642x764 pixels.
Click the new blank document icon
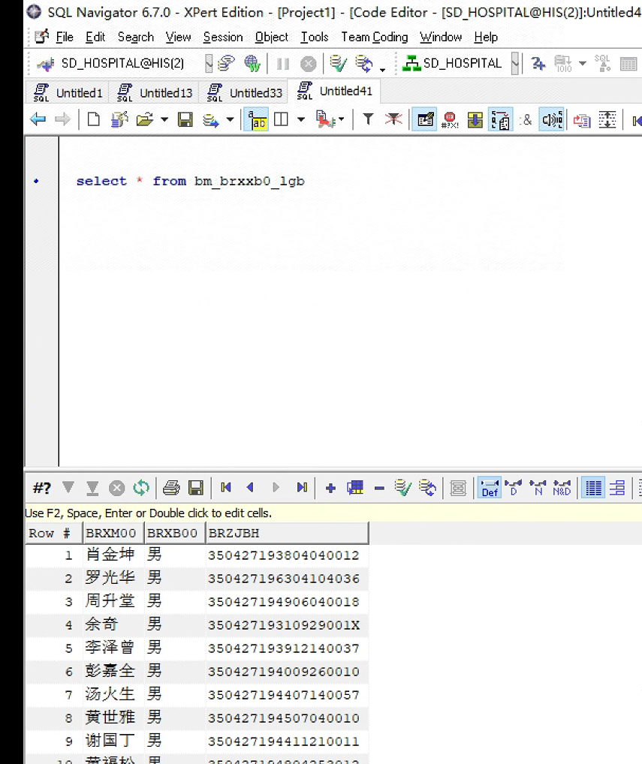[x=93, y=119]
